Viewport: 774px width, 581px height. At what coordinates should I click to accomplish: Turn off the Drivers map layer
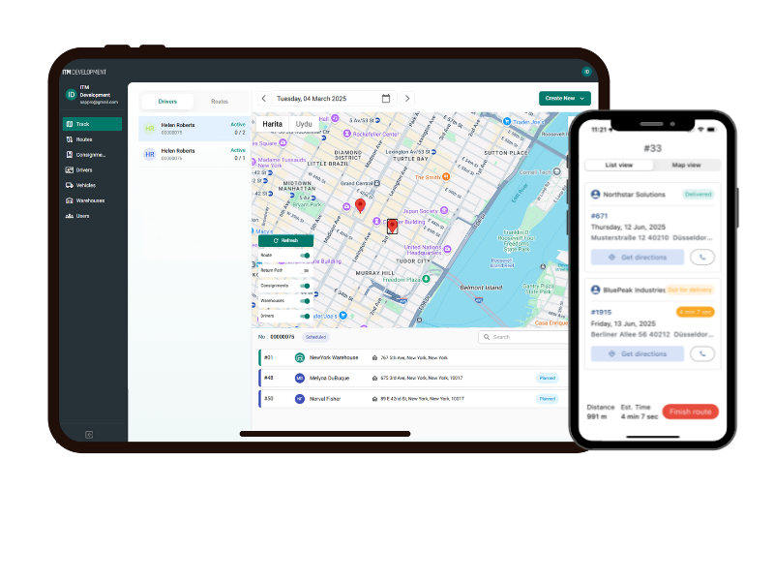tap(305, 316)
